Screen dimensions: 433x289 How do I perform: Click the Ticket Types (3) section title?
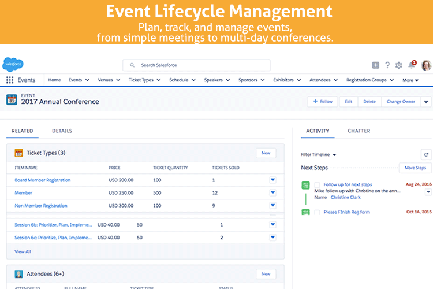46,153
